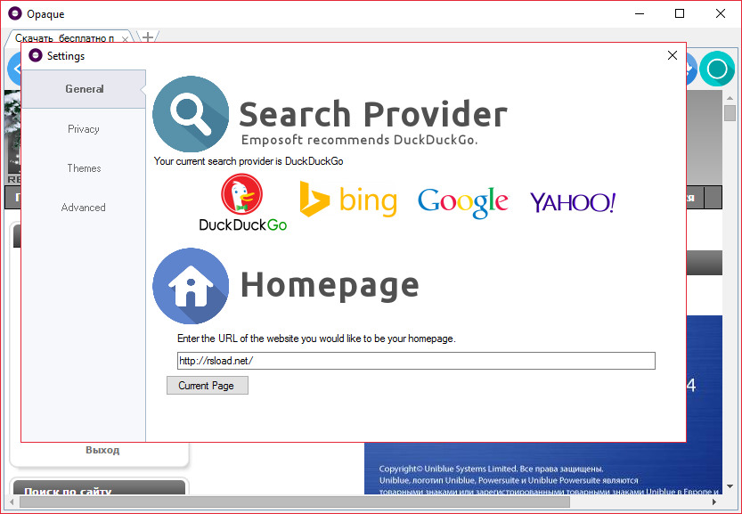
Task: Click the Выход link on the page
Action: tap(102, 450)
